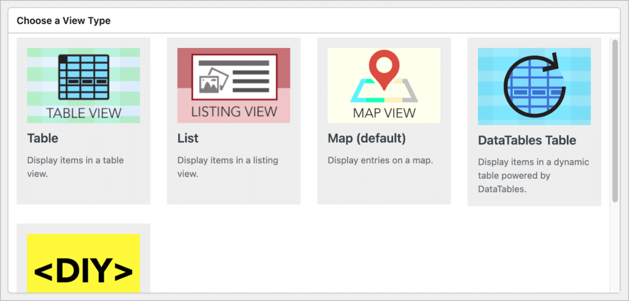Click the "DataTables Table" heading

pyautogui.click(x=527, y=141)
